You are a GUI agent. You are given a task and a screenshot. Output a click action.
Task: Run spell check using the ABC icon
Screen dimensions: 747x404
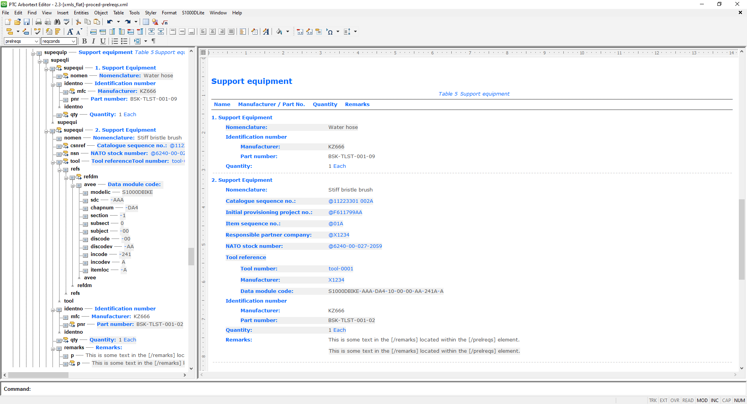pos(66,22)
